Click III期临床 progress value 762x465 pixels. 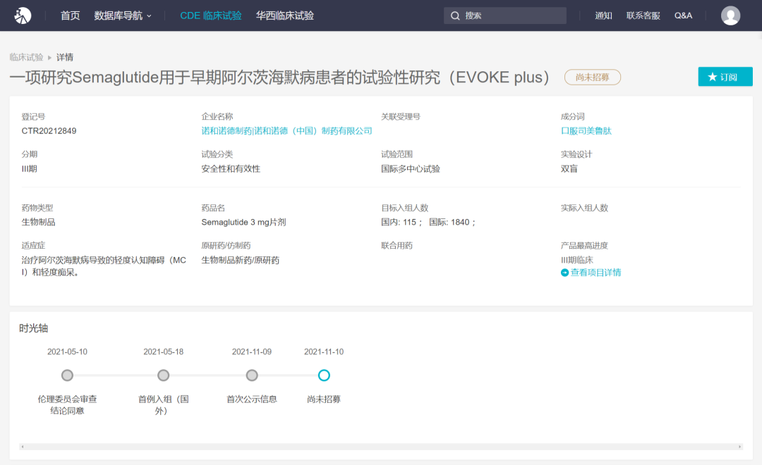click(x=577, y=260)
